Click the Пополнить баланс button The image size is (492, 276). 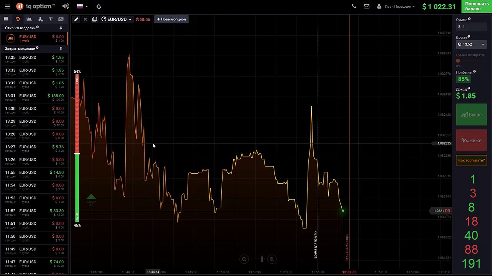pos(477,6)
